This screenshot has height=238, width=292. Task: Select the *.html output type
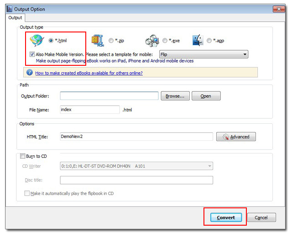(x=51, y=41)
